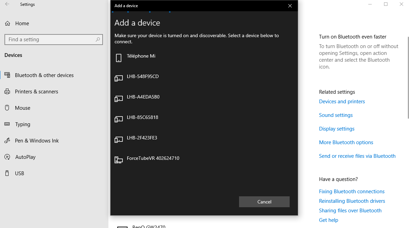The height and width of the screenshot is (228, 409).
Task: Click the AutoPlay icon in sidebar
Action: 7,157
